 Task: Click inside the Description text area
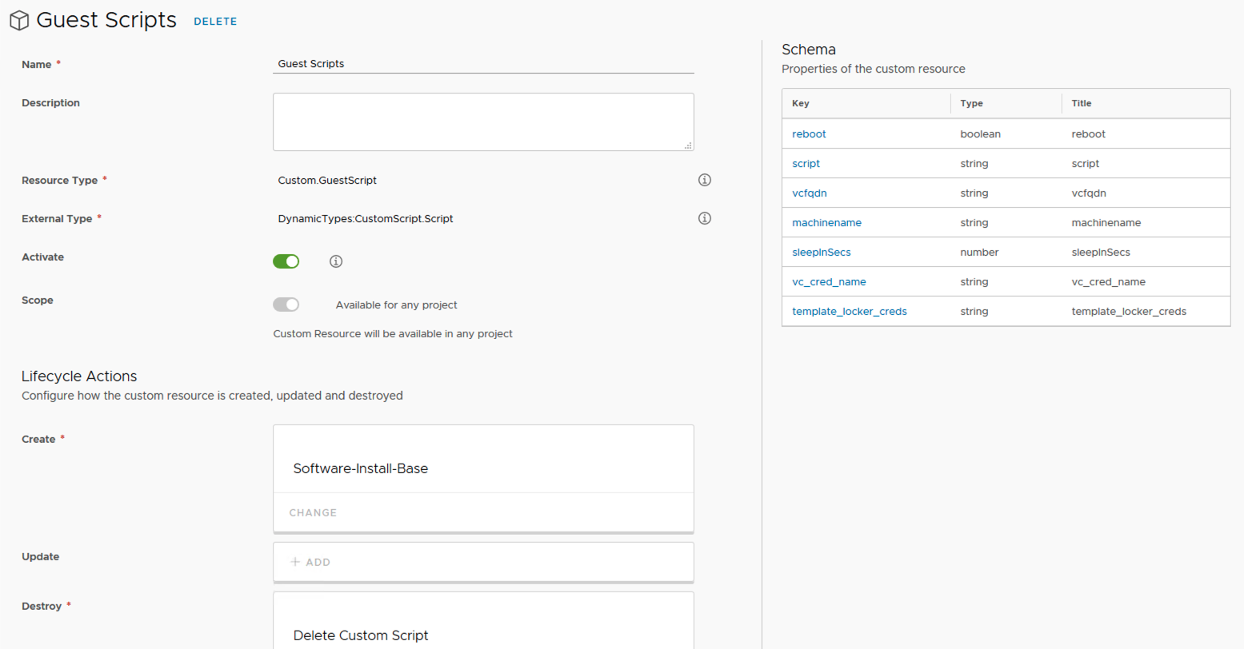482,121
